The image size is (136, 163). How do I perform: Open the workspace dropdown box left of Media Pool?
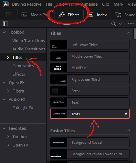pos(9,15)
